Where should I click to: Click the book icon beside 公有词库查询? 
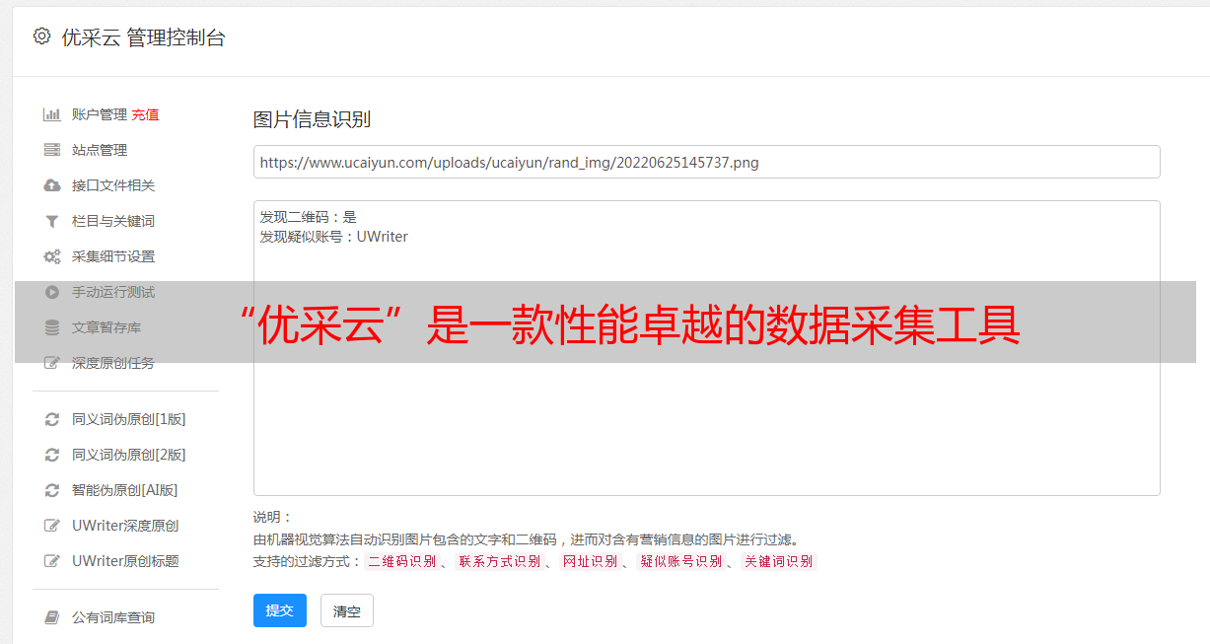click(52, 617)
